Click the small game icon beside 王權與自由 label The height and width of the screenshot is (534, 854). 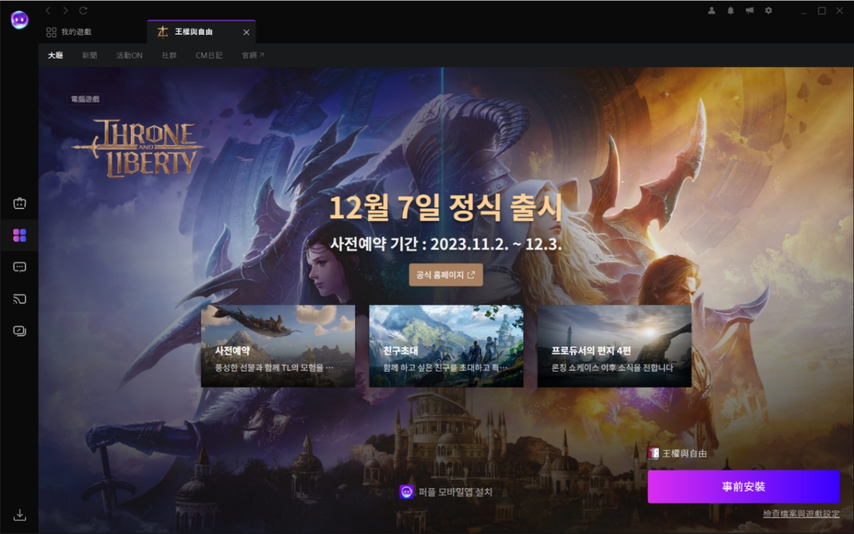(653, 453)
